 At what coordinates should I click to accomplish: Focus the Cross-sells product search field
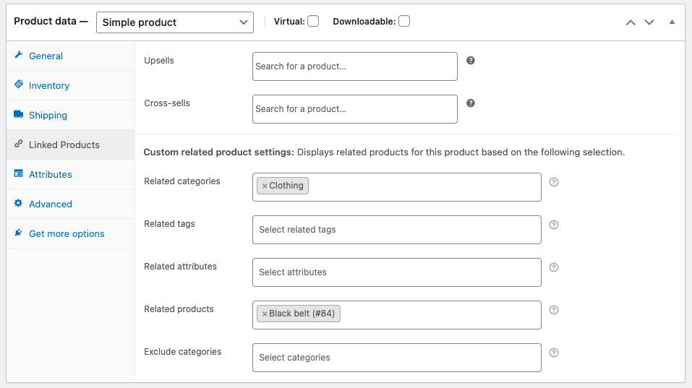(x=355, y=109)
